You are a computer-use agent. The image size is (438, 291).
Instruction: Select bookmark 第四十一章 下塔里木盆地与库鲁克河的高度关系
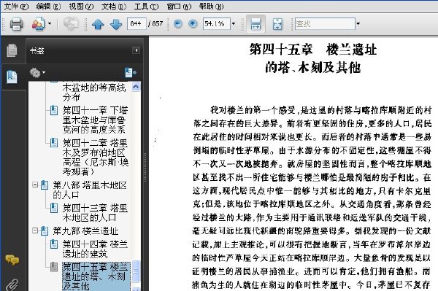pos(95,120)
